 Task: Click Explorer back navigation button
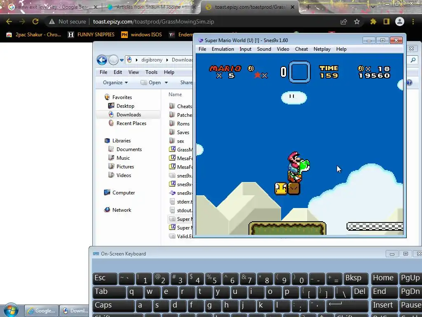click(102, 60)
